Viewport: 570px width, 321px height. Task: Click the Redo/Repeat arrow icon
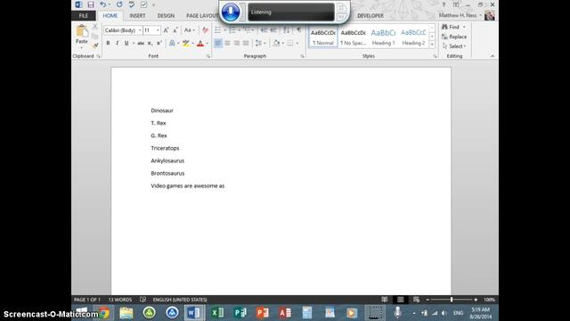tap(119, 4)
